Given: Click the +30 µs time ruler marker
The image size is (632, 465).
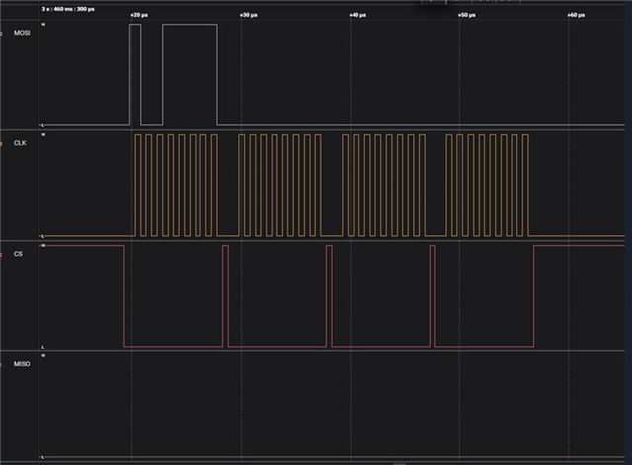Looking at the screenshot, I should pos(248,16).
